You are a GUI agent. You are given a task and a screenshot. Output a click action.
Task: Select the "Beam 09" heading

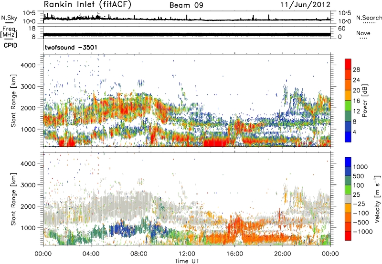[x=186, y=5]
